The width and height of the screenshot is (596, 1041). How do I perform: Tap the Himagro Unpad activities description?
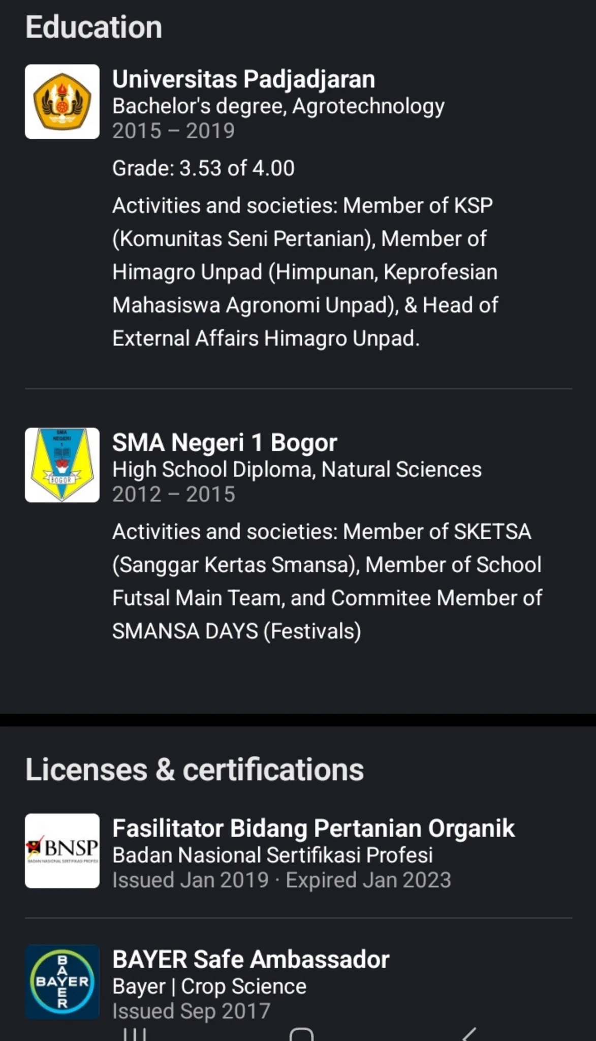(305, 272)
